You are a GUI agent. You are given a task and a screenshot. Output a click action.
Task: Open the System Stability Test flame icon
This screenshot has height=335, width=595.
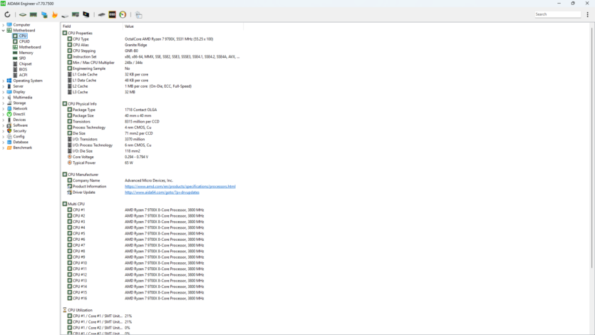click(54, 14)
